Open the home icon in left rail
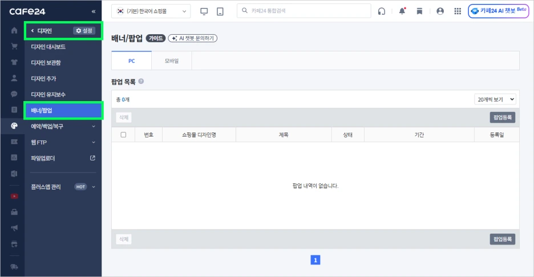The height and width of the screenshot is (277, 534). [14, 31]
